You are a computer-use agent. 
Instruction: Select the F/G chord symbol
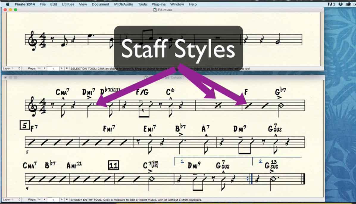pyautogui.click(x=142, y=92)
